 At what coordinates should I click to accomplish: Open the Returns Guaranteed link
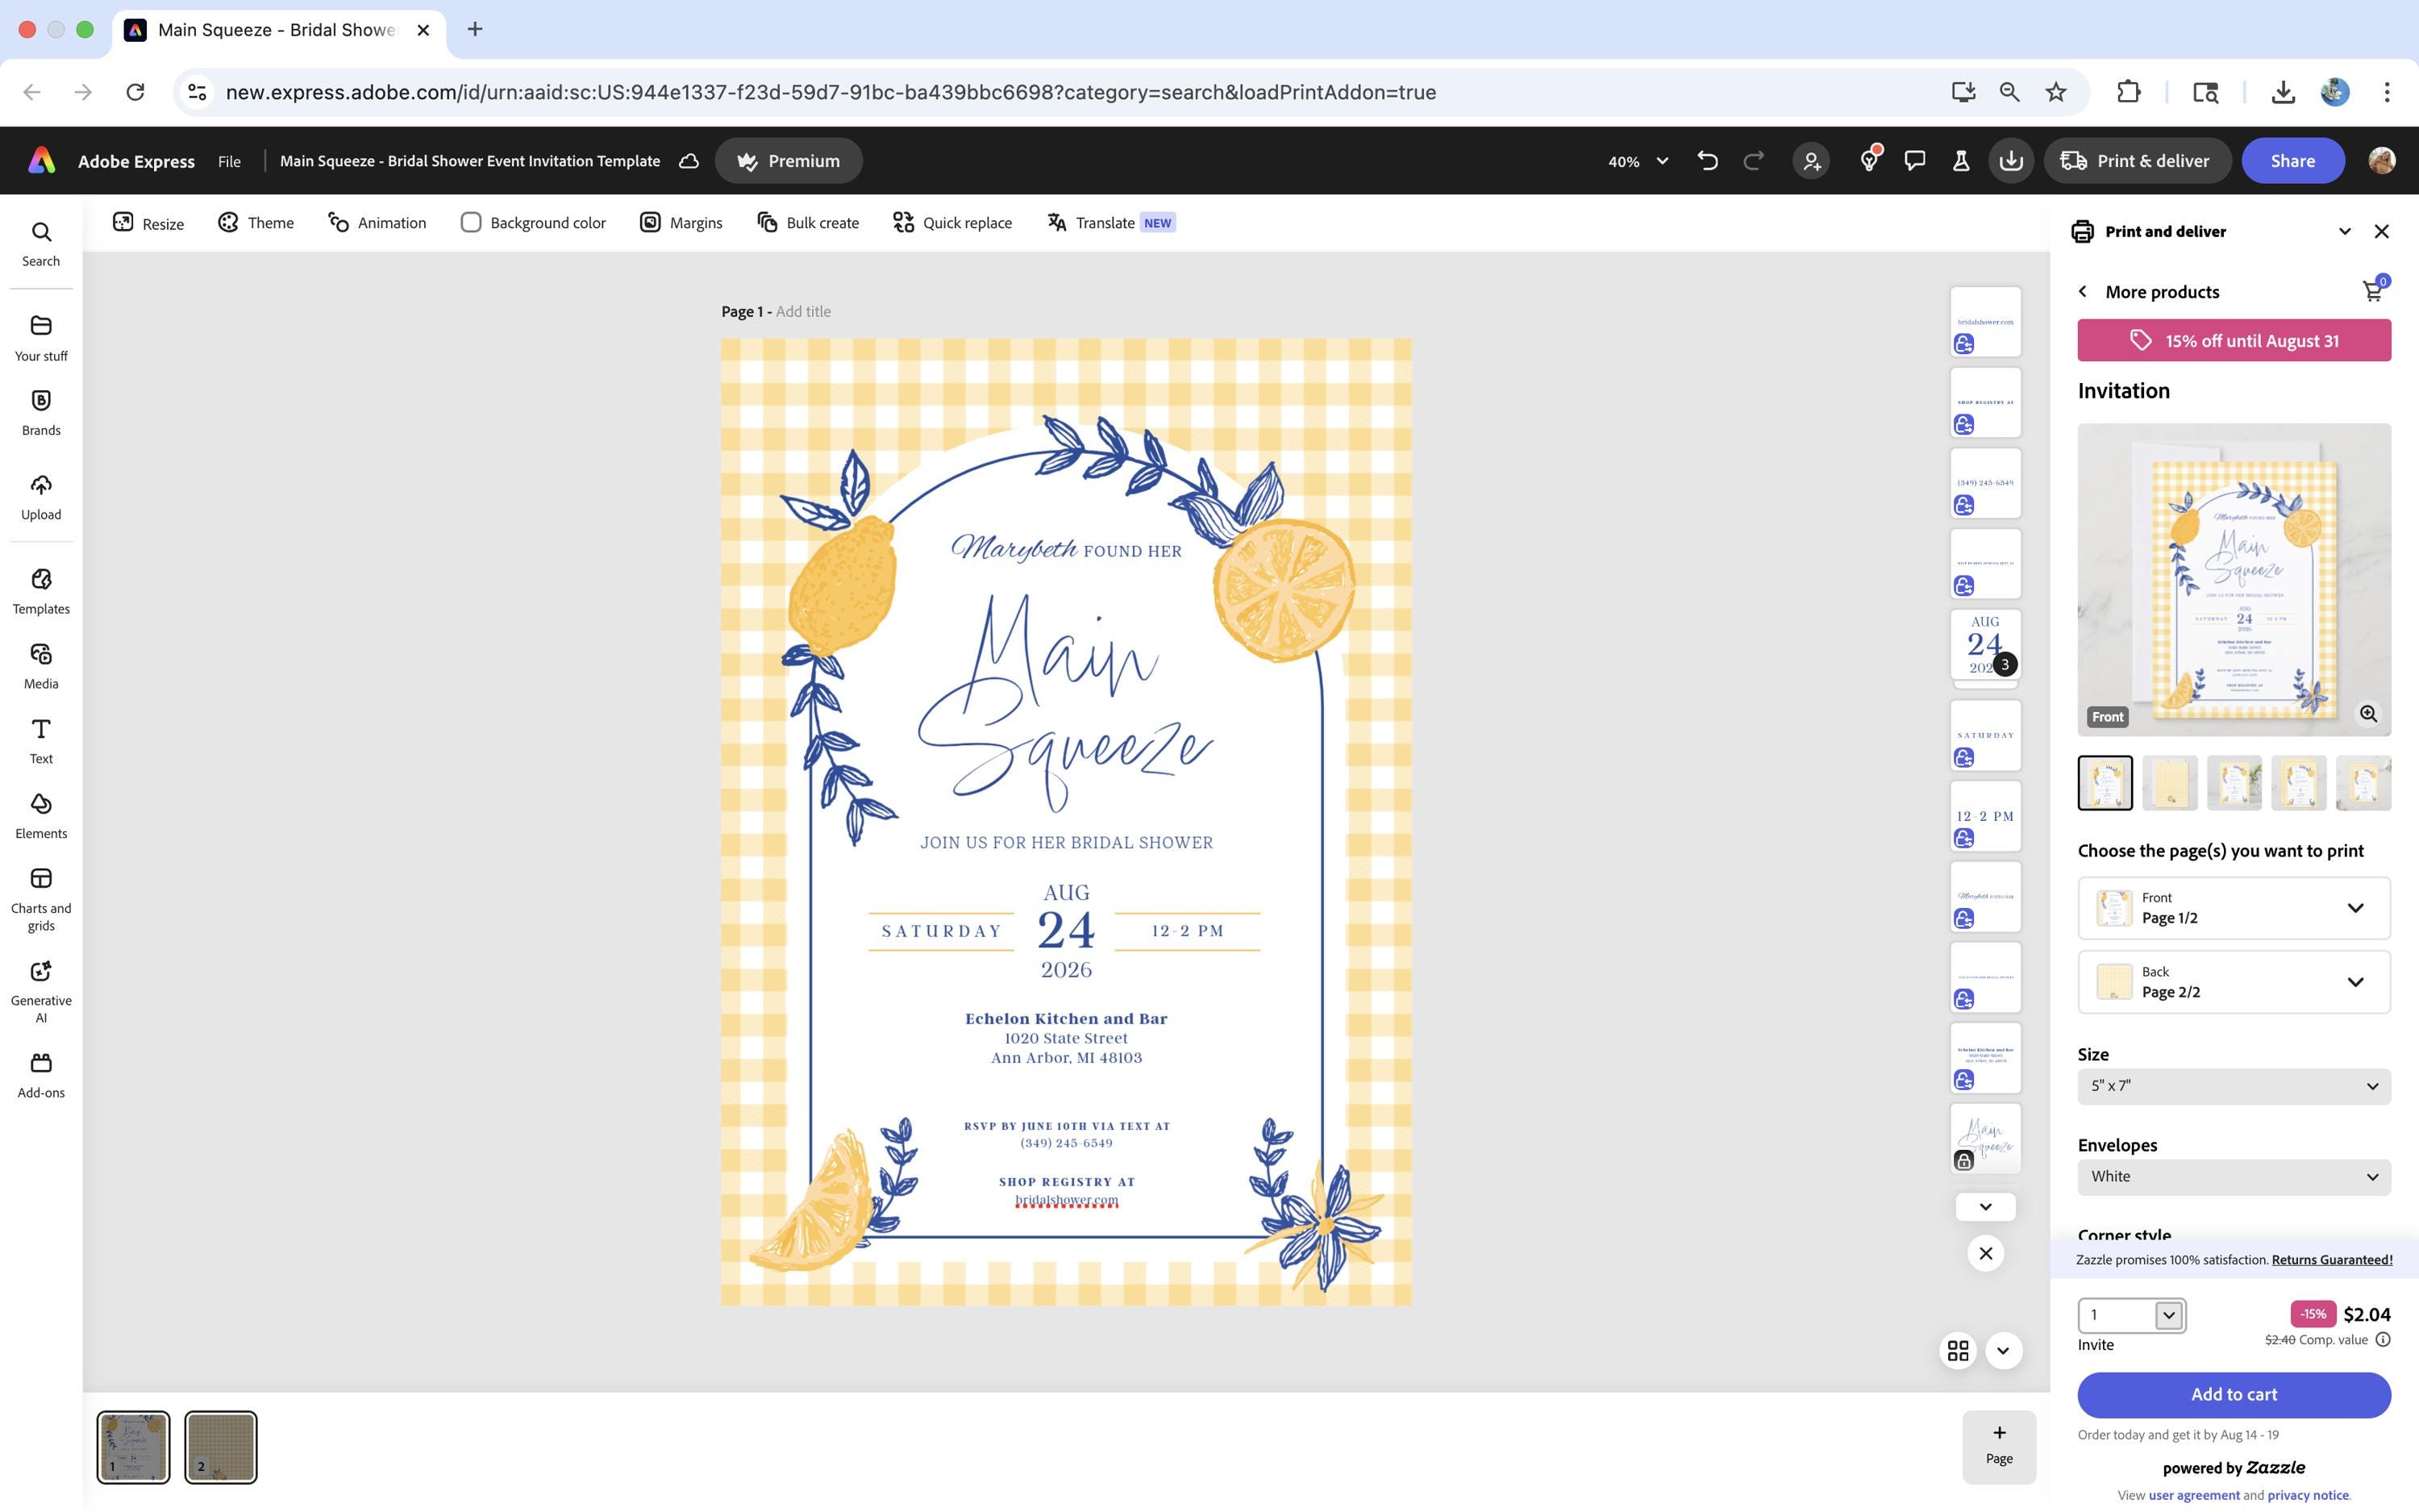[2332, 1259]
